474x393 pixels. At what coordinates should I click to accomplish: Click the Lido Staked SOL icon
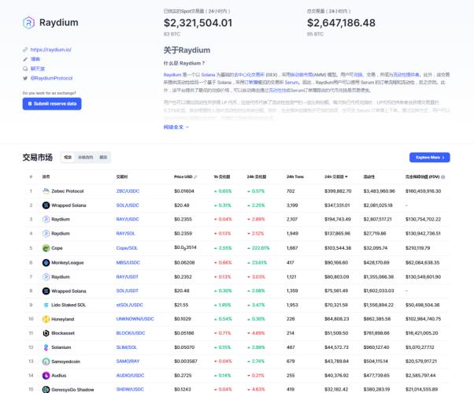point(46,305)
